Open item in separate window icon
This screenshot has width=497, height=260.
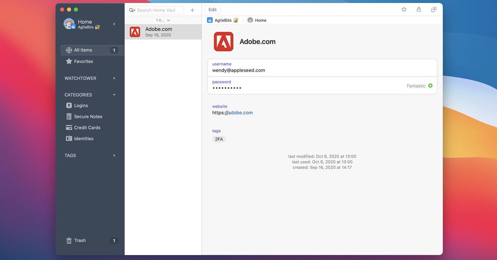[x=434, y=10]
